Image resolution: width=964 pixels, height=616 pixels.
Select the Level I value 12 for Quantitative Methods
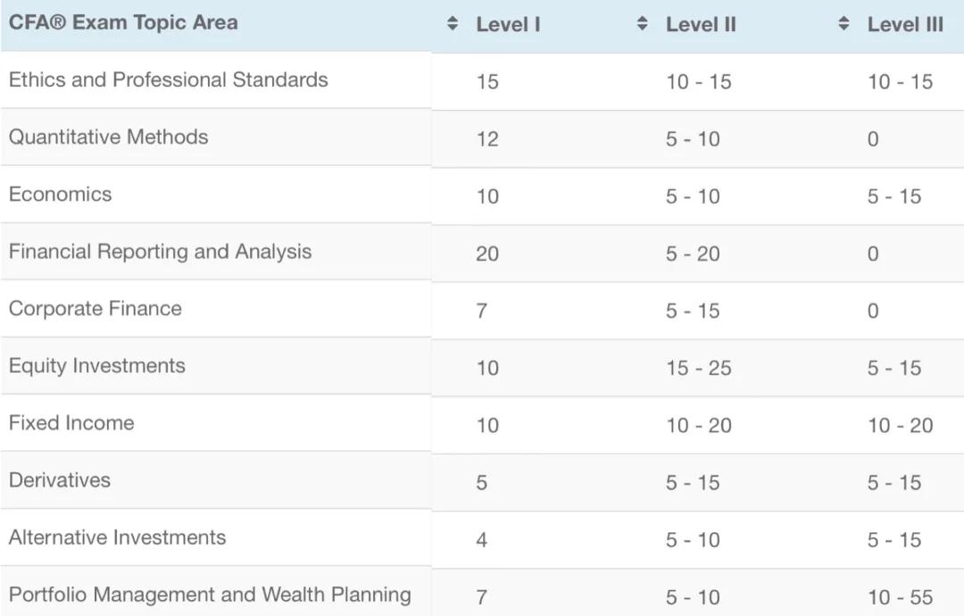(x=487, y=139)
